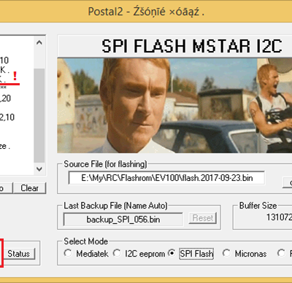
Task: Click the log list scroll-up arrow
Action: [39, 42]
